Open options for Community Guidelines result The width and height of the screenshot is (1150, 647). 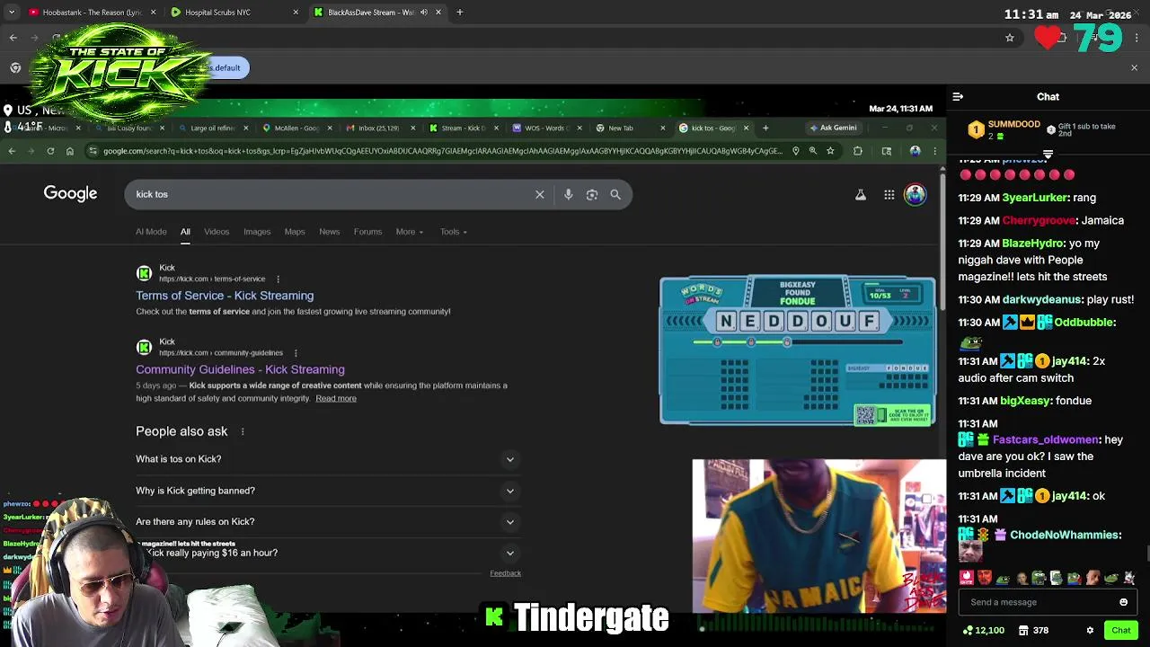[296, 353]
